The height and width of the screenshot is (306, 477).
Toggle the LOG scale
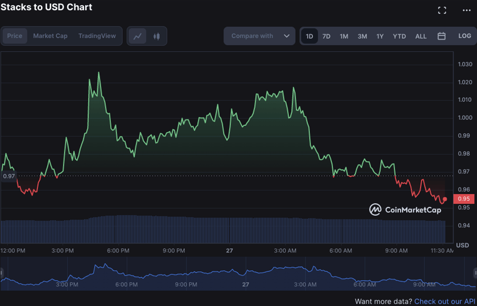(x=465, y=36)
